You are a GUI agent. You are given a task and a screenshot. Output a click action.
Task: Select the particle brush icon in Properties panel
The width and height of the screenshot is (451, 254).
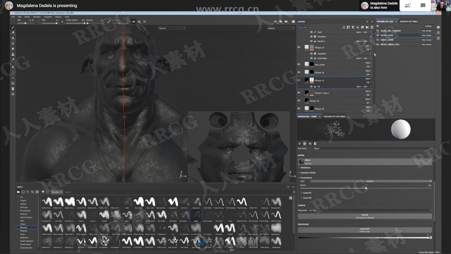tap(304, 144)
